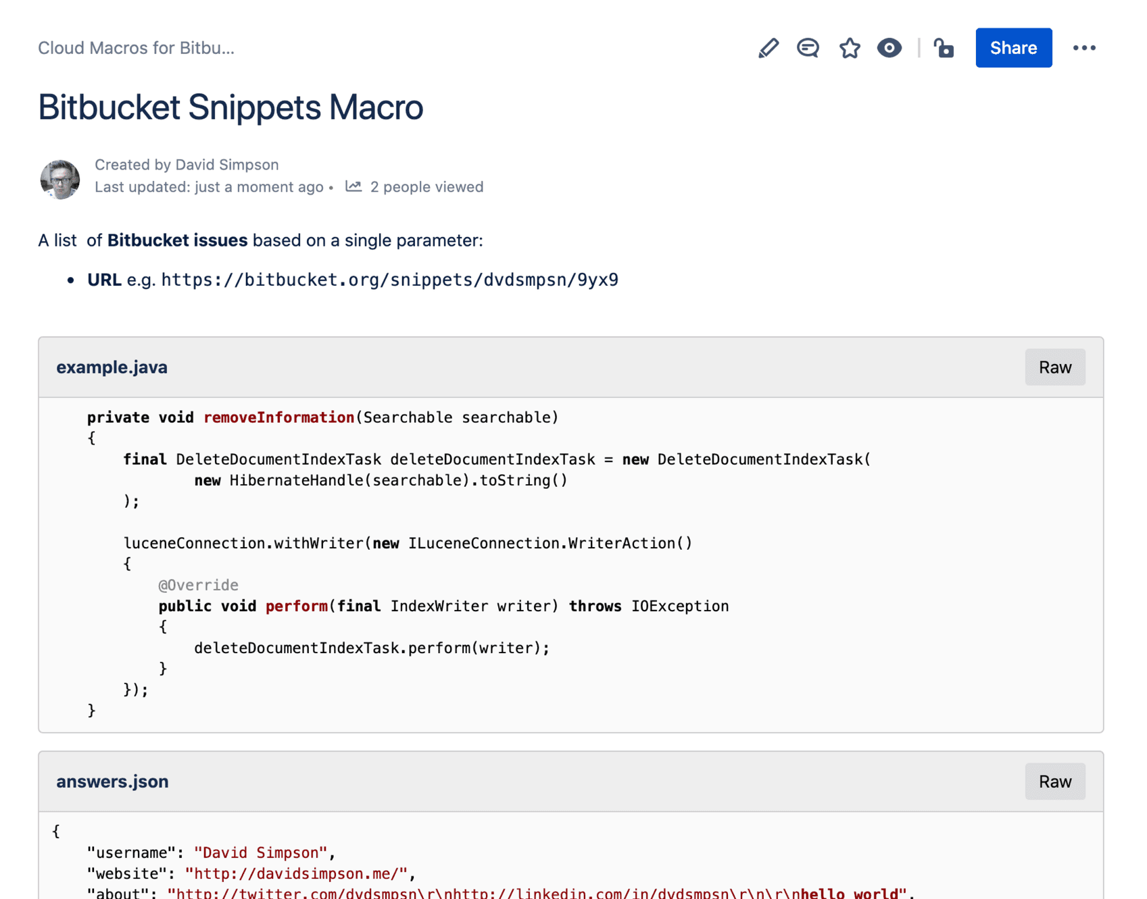The width and height of the screenshot is (1147, 899).
Task: Open the Cloud Macros breadcrumb link
Action: pyautogui.click(x=137, y=47)
